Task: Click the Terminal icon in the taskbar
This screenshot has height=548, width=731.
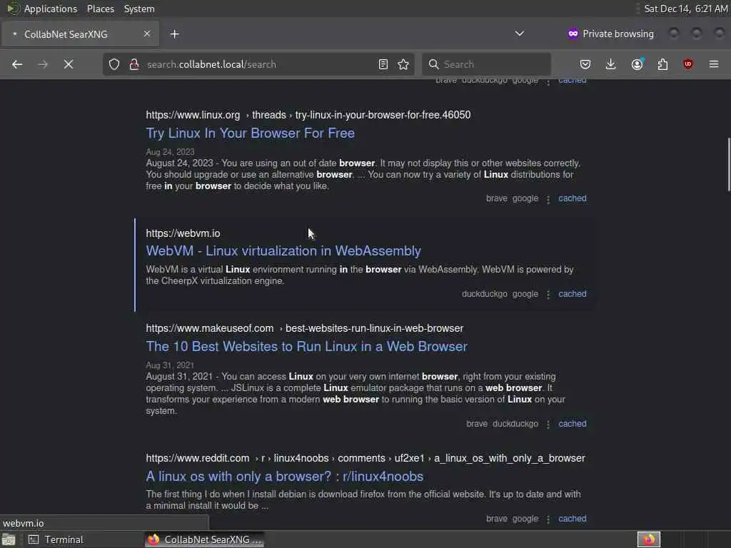Action: coord(34,539)
